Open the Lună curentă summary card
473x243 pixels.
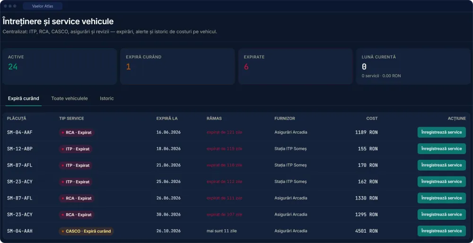(x=413, y=66)
